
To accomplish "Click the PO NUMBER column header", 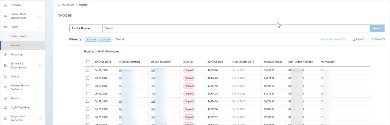I will 328,62.
